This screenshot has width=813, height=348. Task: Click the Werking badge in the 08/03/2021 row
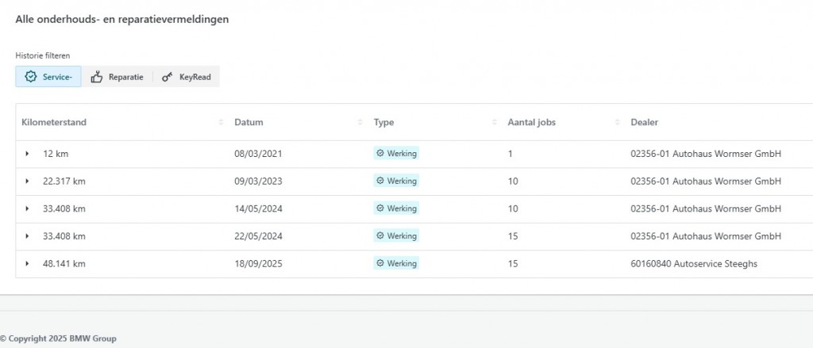point(396,154)
